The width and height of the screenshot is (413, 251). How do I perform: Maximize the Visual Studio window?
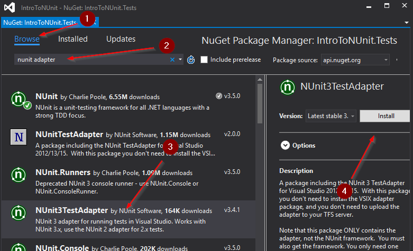coord(387,5)
